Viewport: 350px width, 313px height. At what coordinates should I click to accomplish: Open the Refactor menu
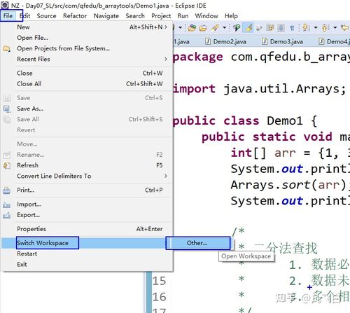pos(75,16)
